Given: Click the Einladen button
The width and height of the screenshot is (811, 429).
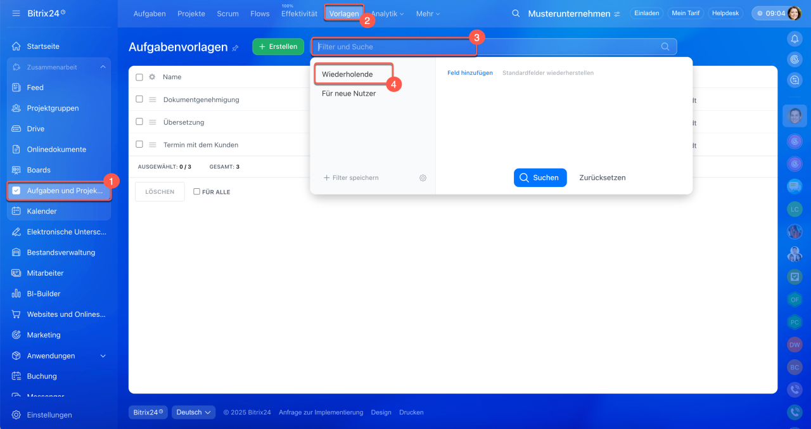Looking at the screenshot, I should [647, 13].
